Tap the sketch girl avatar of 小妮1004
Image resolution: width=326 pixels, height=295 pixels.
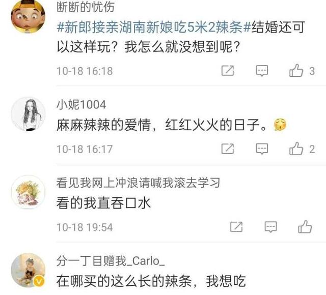click(28, 114)
